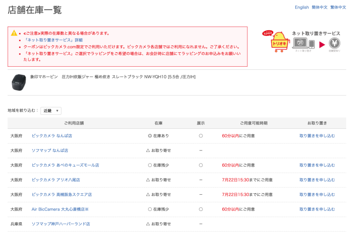Click display circle icon for なんば店
360x237 pixels.
[201, 136]
